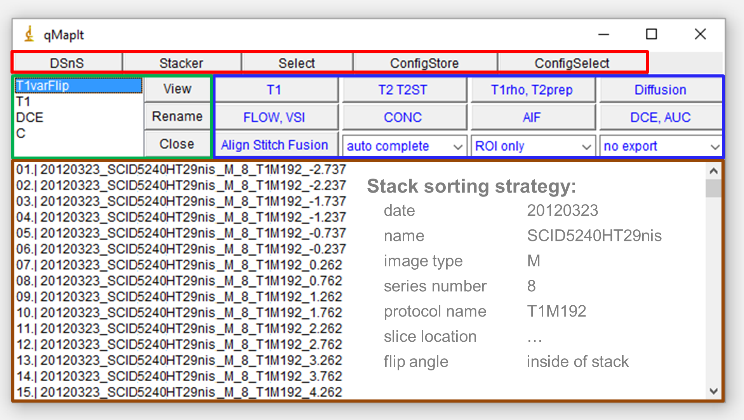This screenshot has height=420, width=744.
Task: Start Align Stitch Fusion
Action: pyautogui.click(x=275, y=145)
